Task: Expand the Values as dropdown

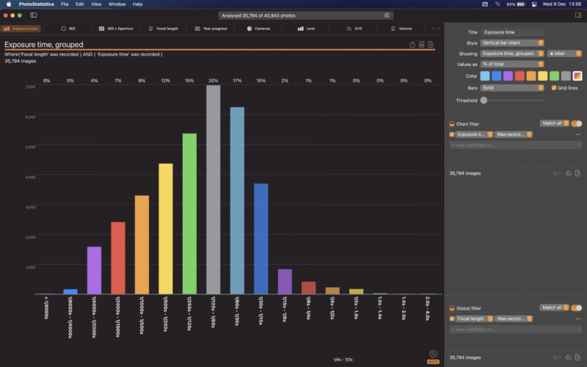Action: [x=512, y=65]
